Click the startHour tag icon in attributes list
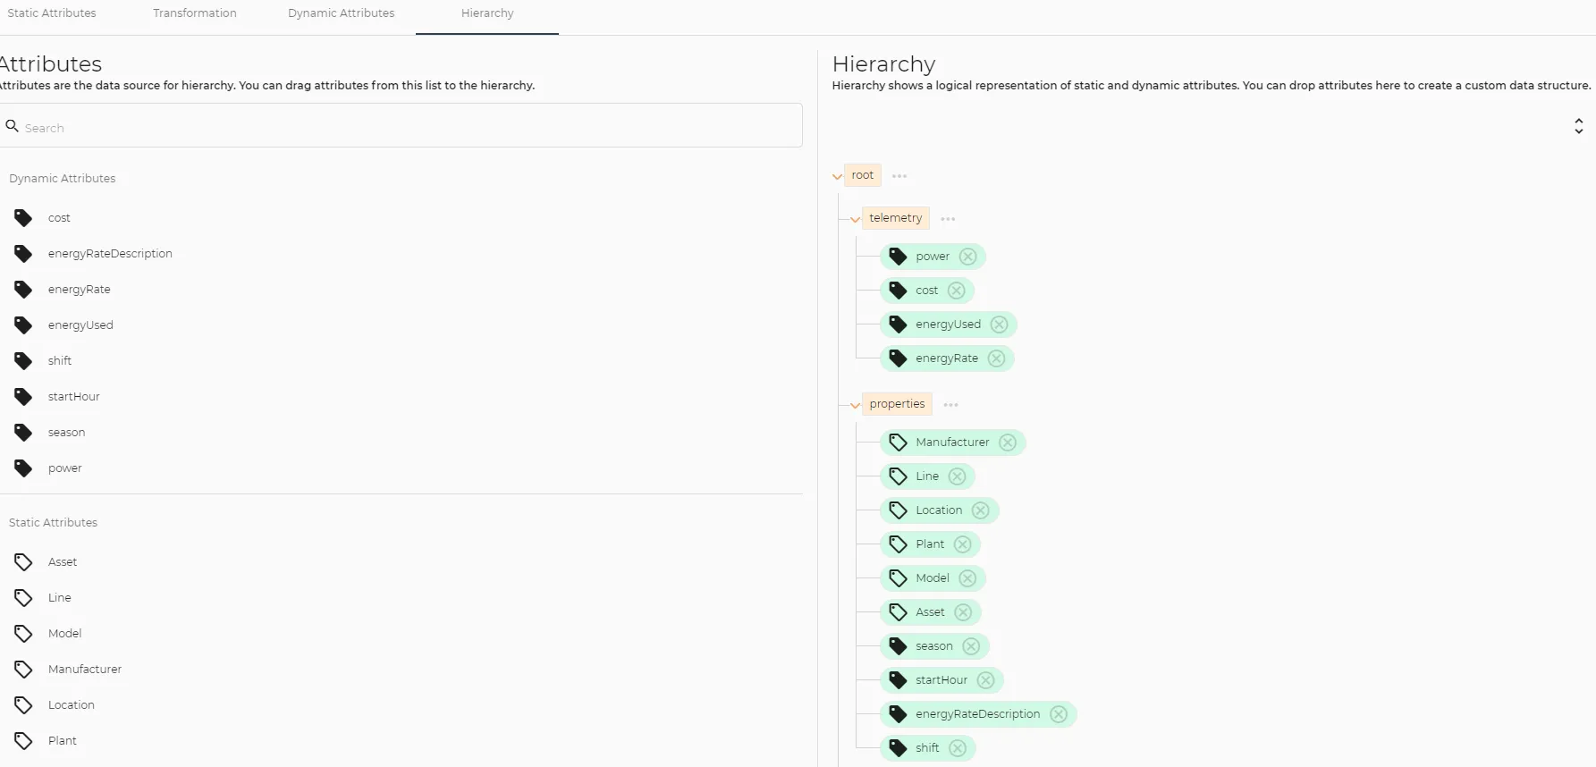This screenshot has width=1596, height=767. click(23, 397)
